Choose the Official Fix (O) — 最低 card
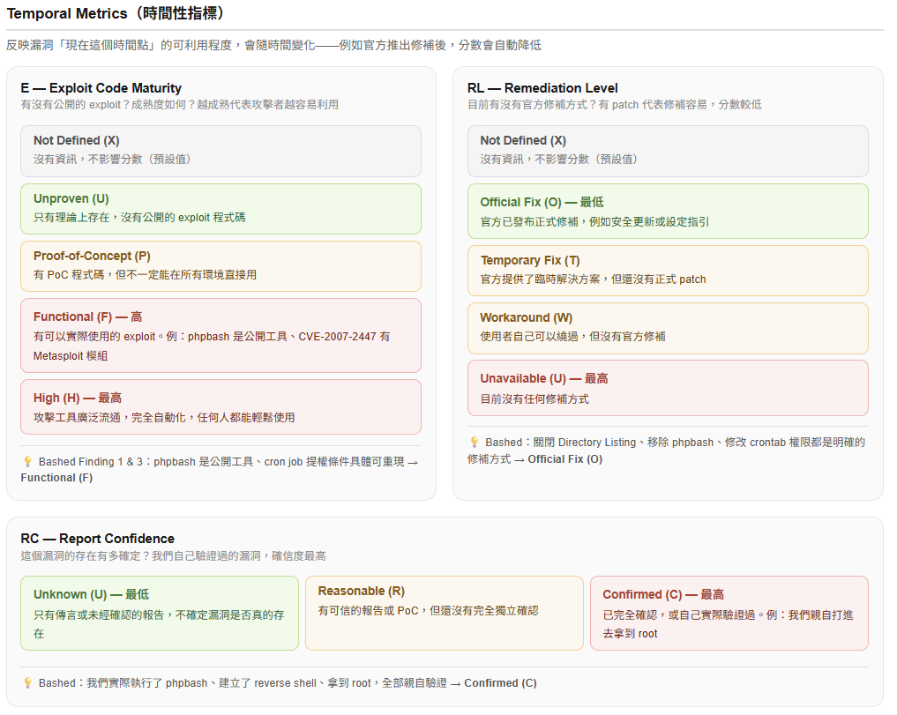The width and height of the screenshot is (897, 715). (x=668, y=211)
